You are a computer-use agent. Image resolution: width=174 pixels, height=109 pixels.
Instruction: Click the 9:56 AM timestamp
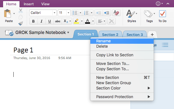[x=65, y=58]
